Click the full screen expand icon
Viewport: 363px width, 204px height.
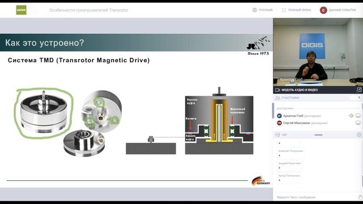click(284, 10)
